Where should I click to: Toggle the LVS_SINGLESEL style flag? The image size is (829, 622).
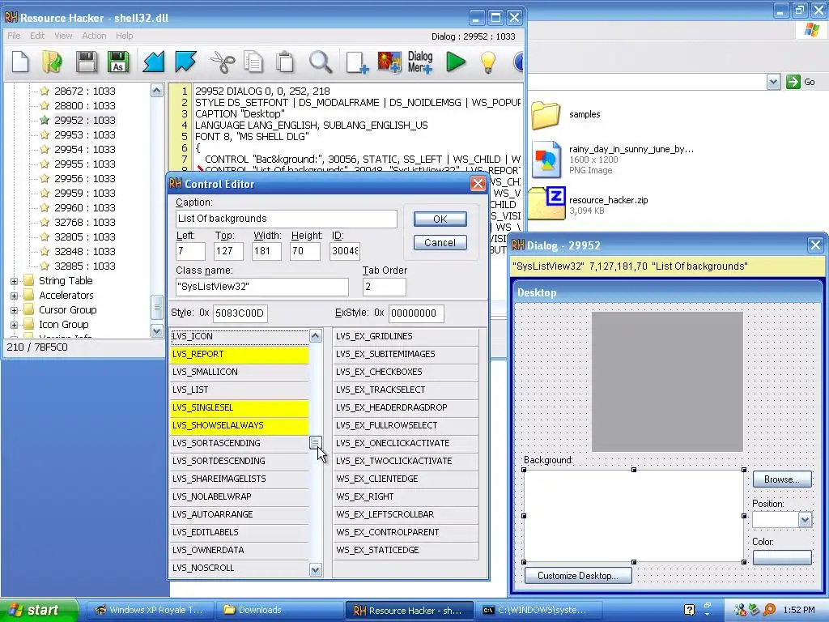coord(240,408)
